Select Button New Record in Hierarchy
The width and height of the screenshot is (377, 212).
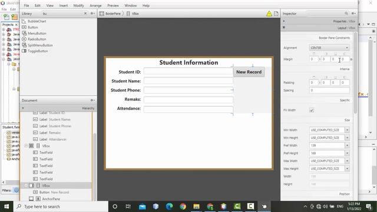click(x=54, y=193)
